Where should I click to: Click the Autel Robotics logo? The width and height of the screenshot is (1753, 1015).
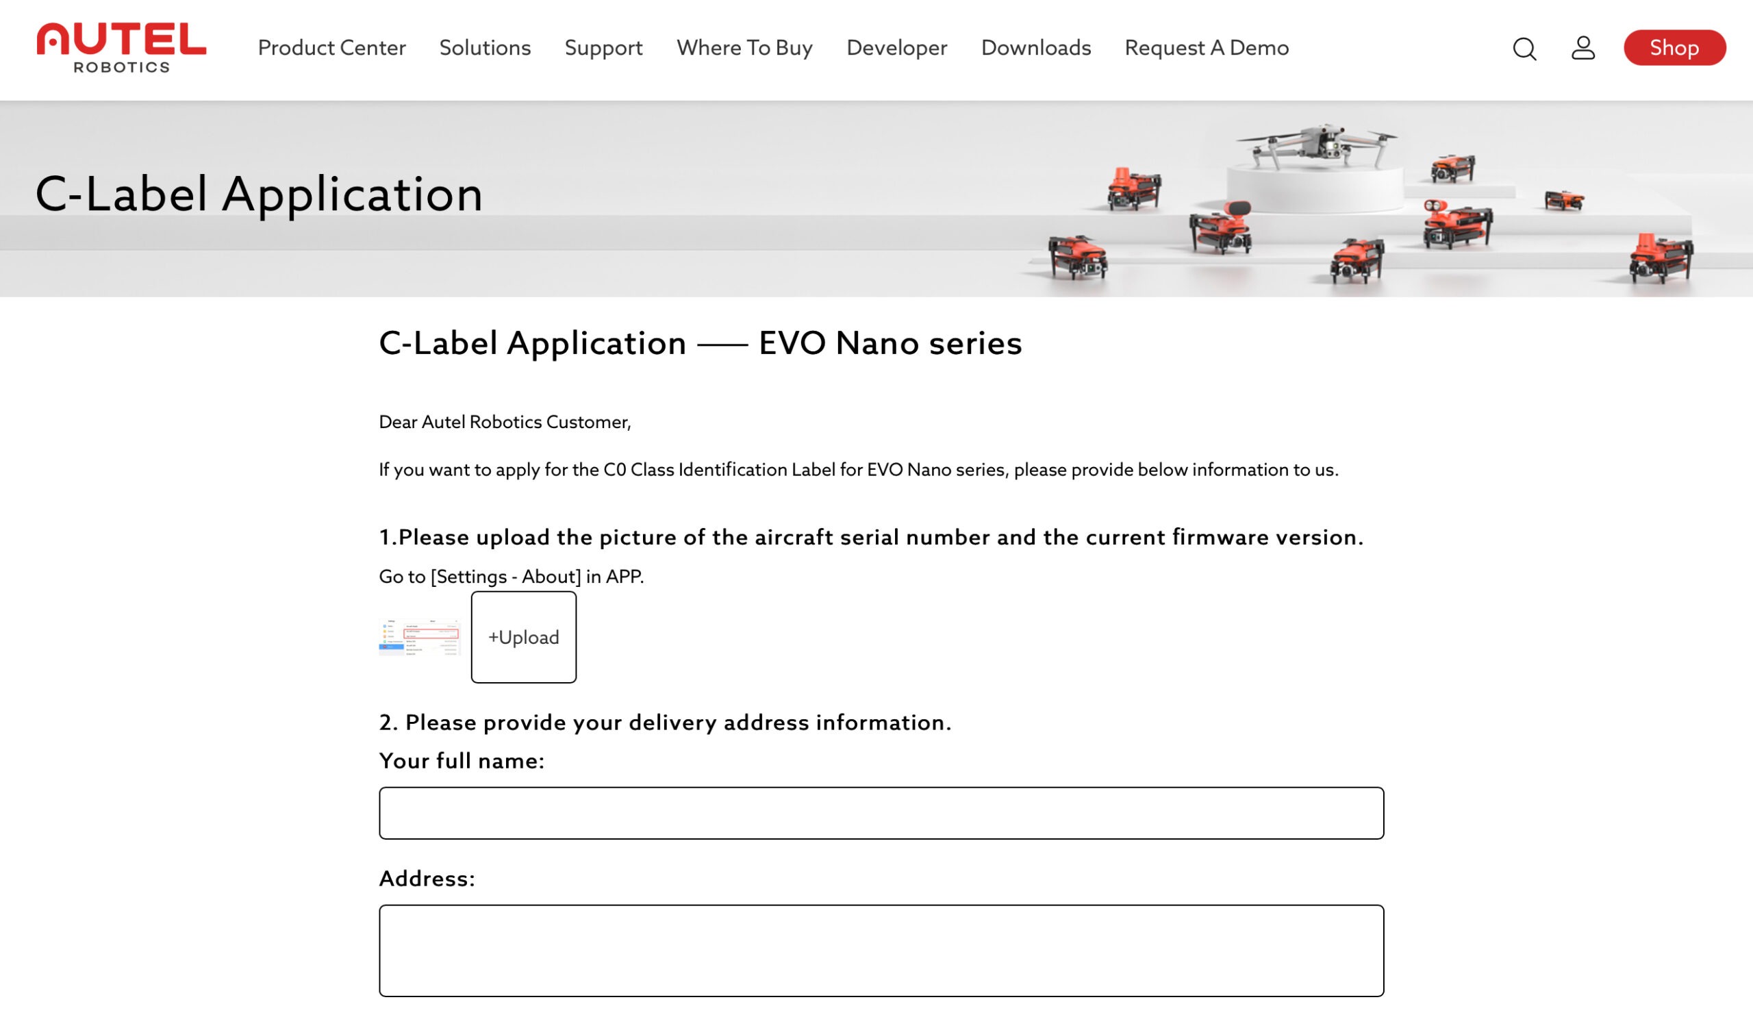(x=122, y=47)
